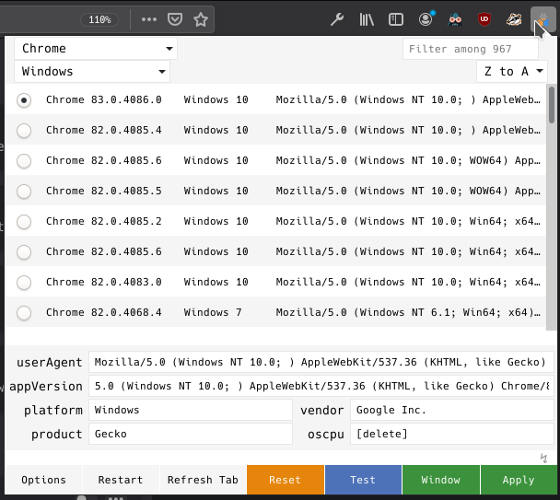
Task: Open uBlock Origin shield icon
Action: coord(484,19)
